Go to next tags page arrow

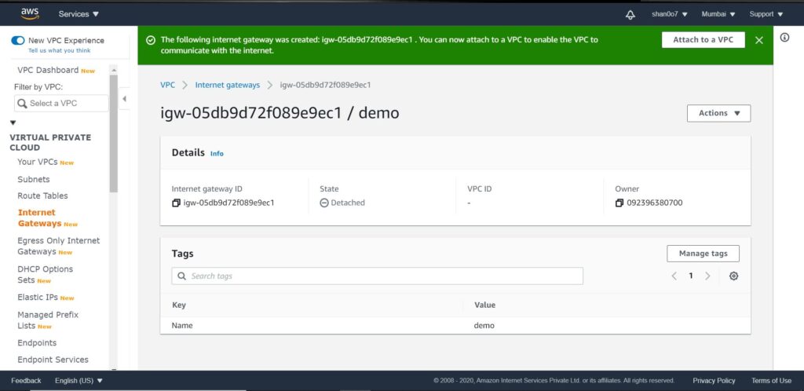707,276
